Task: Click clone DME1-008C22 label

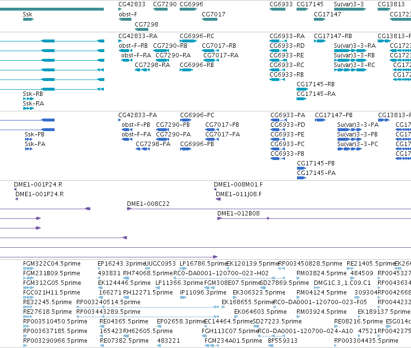Action: (x=148, y=203)
